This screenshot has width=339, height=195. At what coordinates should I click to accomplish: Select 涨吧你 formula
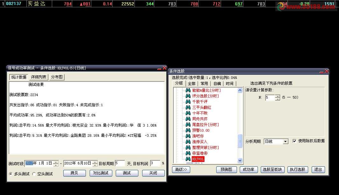tap(198, 136)
